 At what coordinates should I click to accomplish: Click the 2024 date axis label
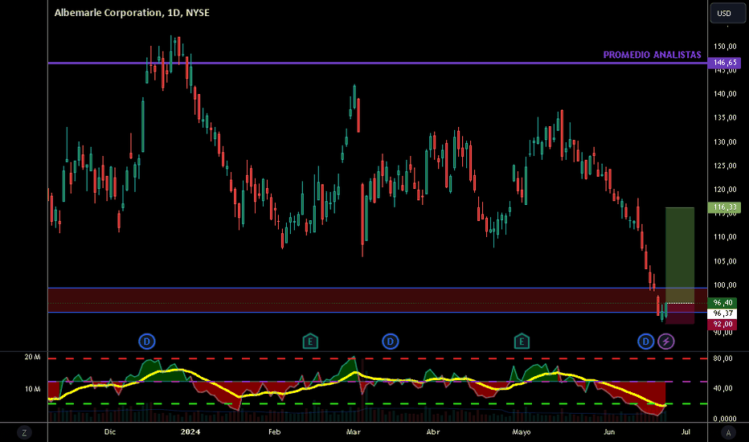[x=190, y=432]
